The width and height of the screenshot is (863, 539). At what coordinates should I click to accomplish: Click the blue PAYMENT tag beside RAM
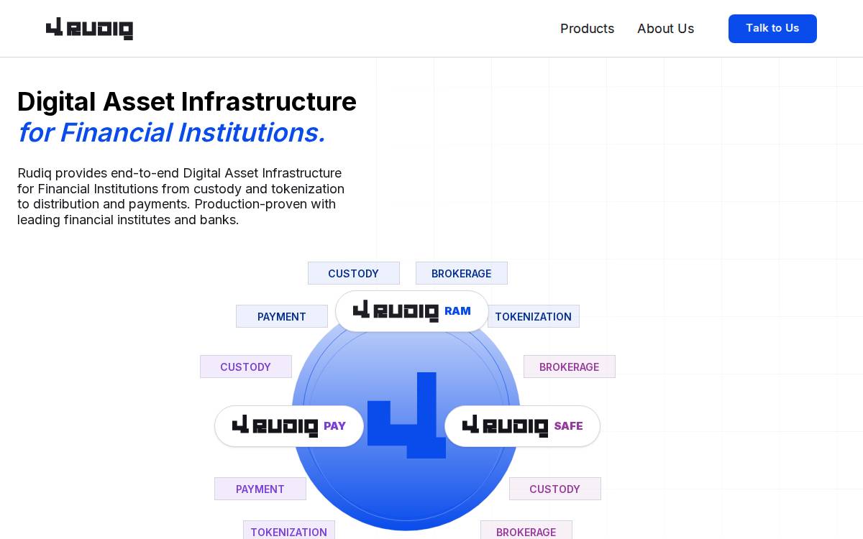[281, 316]
